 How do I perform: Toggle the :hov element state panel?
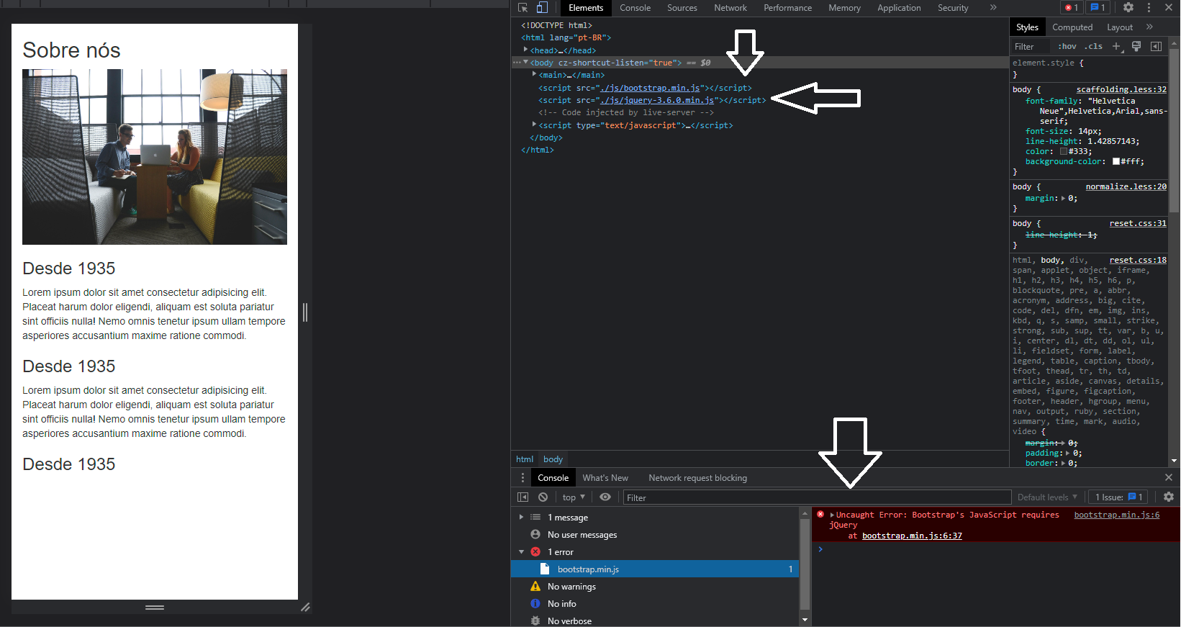pos(1067,47)
